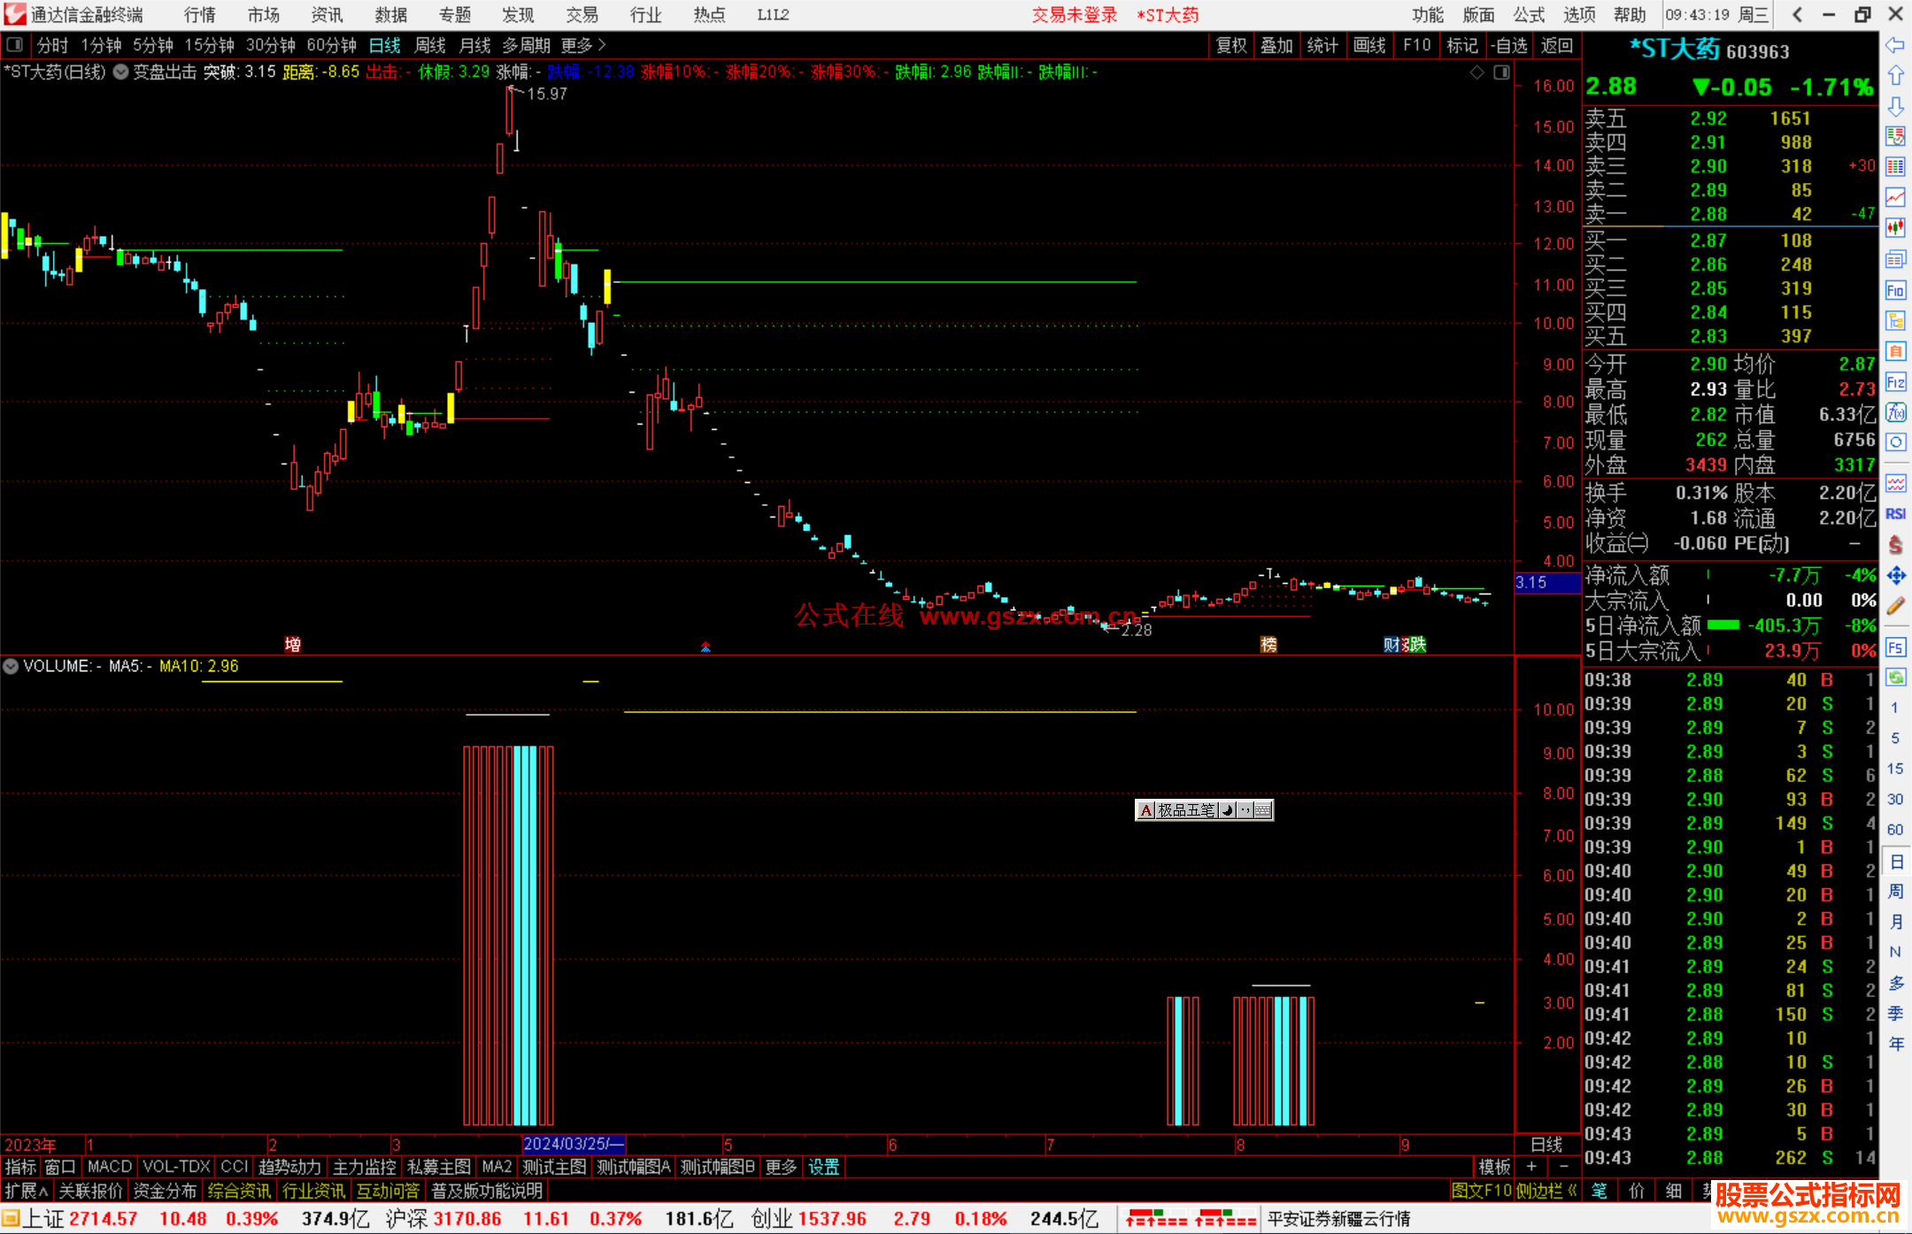This screenshot has width=1912, height=1234.
Task: Open the candlestick chart sidebar icon
Action: [x=1895, y=228]
